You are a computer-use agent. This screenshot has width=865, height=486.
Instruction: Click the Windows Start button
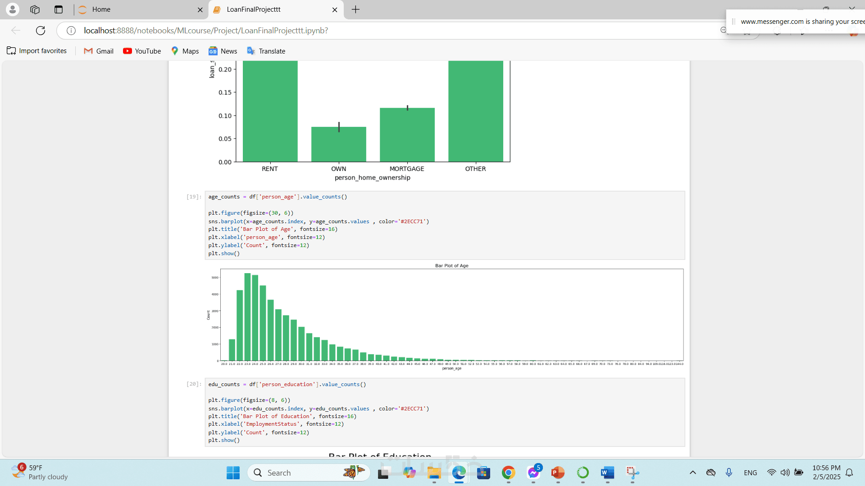pyautogui.click(x=233, y=472)
